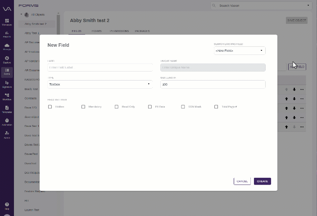Open the Capture sidebar icon

point(7,60)
